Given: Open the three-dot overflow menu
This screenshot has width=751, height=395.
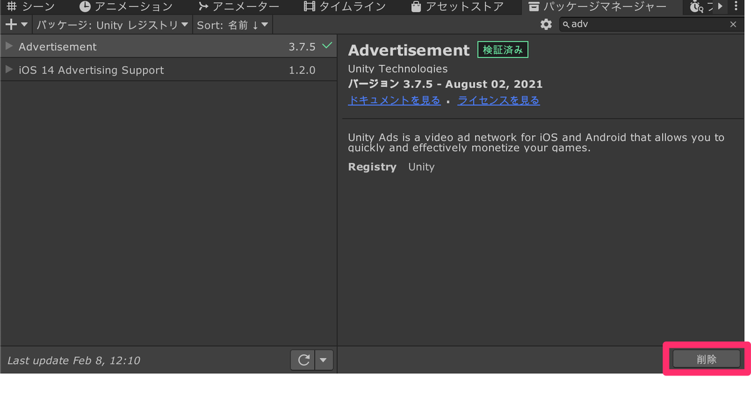Looking at the screenshot, I should [x=737, y=7].
